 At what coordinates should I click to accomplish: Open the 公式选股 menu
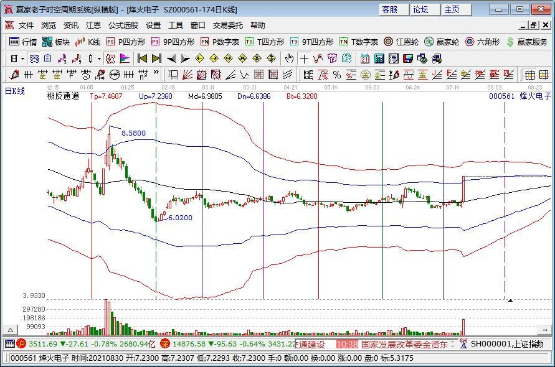click(x=123, y=26)
